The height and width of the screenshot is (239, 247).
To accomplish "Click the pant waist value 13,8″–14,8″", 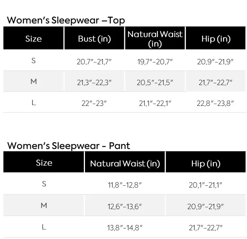I will coord(125,227).
